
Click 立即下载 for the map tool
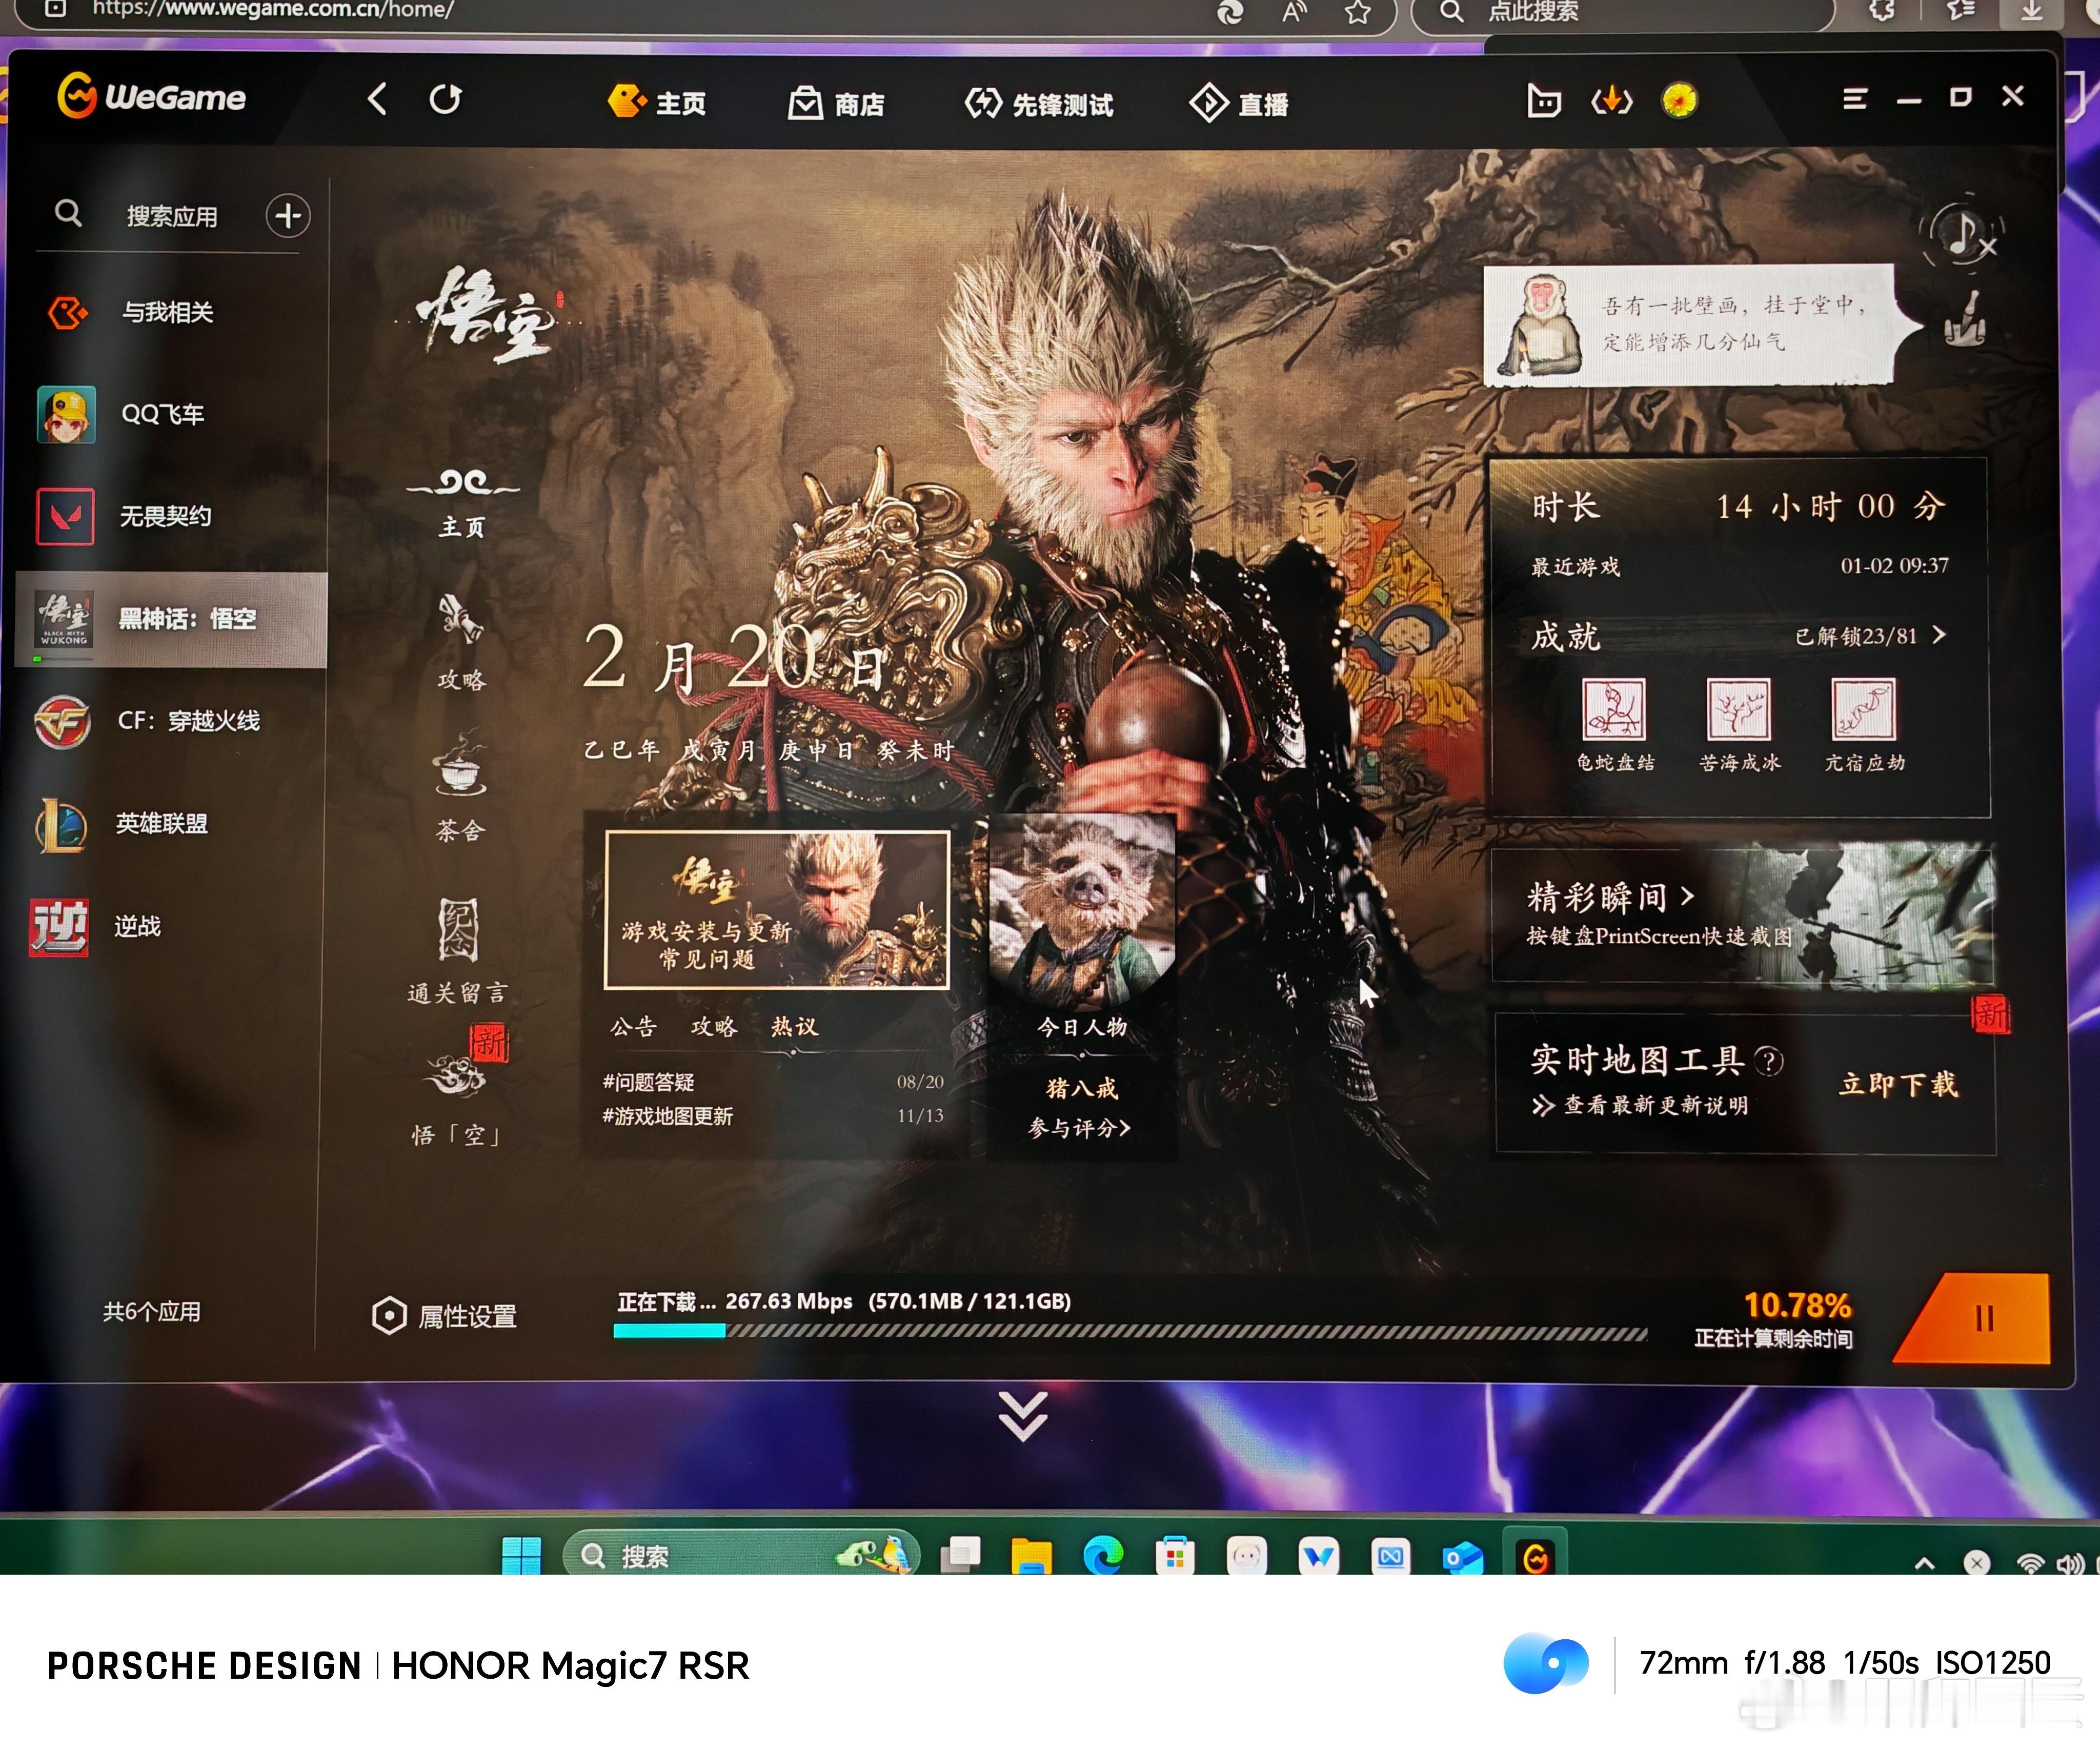(1897, 1085)
